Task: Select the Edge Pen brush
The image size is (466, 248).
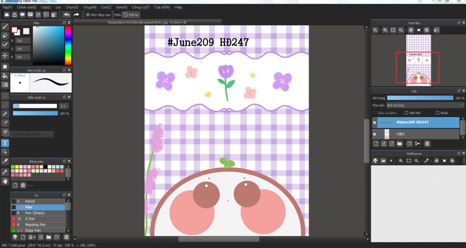Action: 38,230
